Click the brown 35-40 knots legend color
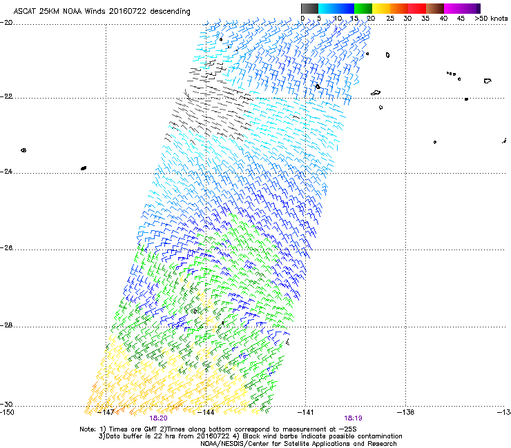511x448 pixels. (x=435, y=8)
